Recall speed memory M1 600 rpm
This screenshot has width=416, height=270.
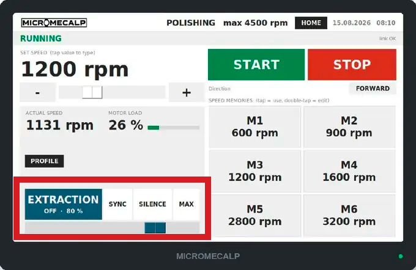click(254, 127)
